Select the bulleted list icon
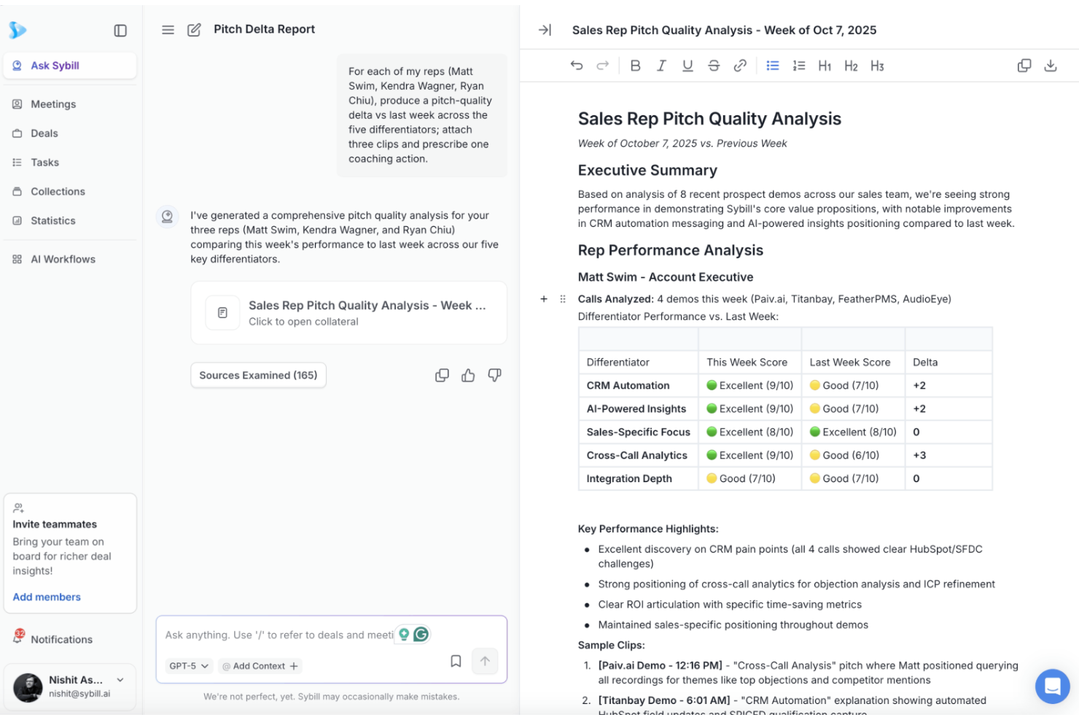The image size is (1079, 720). pos(772,66)
